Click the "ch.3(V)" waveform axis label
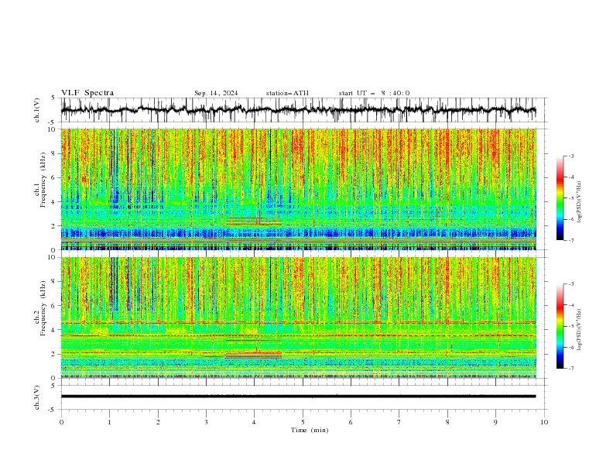Screen dimensions: 613x474 tap(37, 397)
